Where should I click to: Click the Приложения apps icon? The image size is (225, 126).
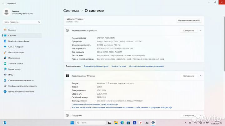coord(5,58)
